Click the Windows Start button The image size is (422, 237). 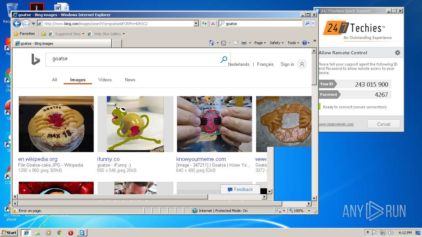point(9,232)
